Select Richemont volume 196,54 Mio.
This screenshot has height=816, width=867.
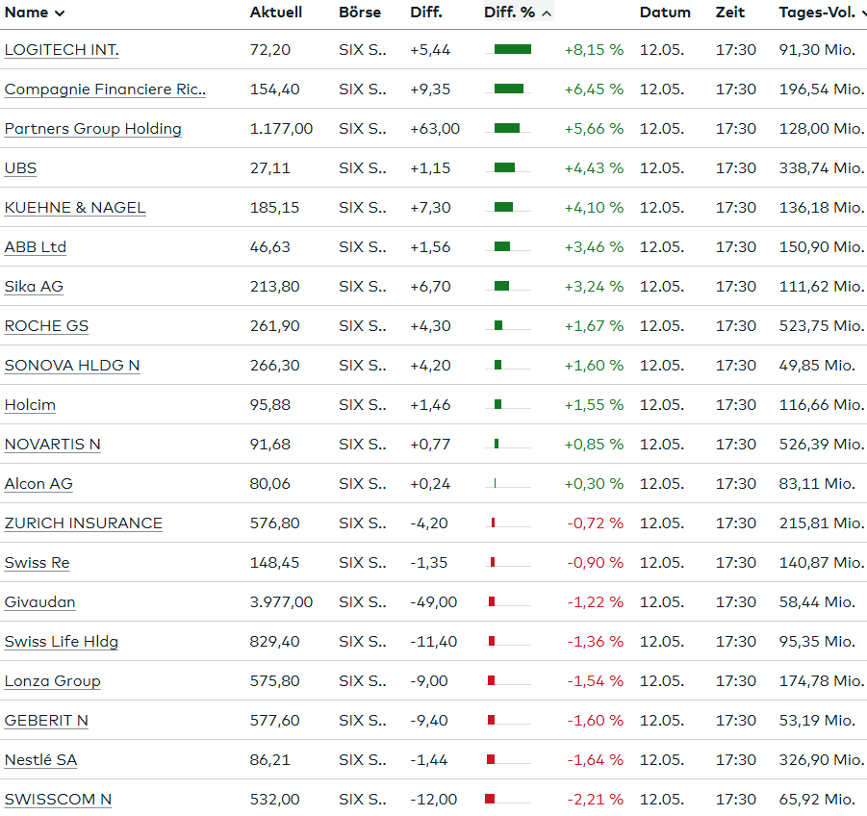click(x=821, y=89)
